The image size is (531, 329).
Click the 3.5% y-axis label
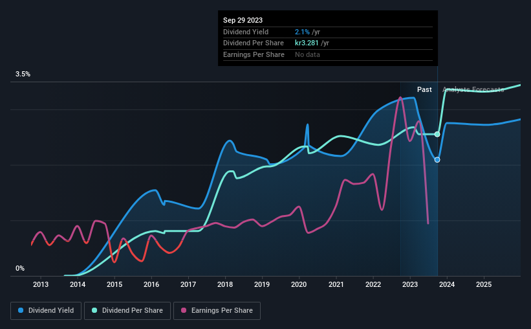(23, 74)
